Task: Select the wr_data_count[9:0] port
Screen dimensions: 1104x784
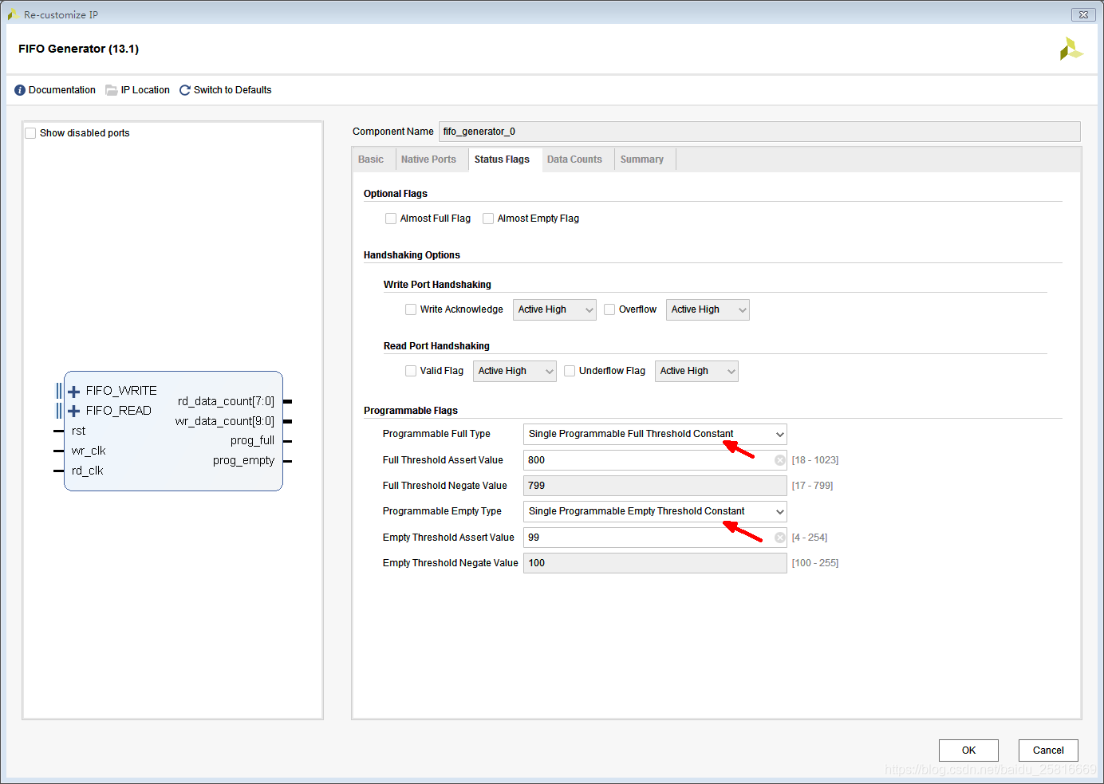Action: coord(225,421)
